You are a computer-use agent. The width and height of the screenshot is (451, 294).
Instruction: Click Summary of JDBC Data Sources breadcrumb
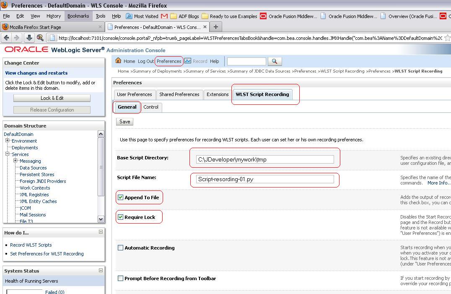click(x=260, y=71)
